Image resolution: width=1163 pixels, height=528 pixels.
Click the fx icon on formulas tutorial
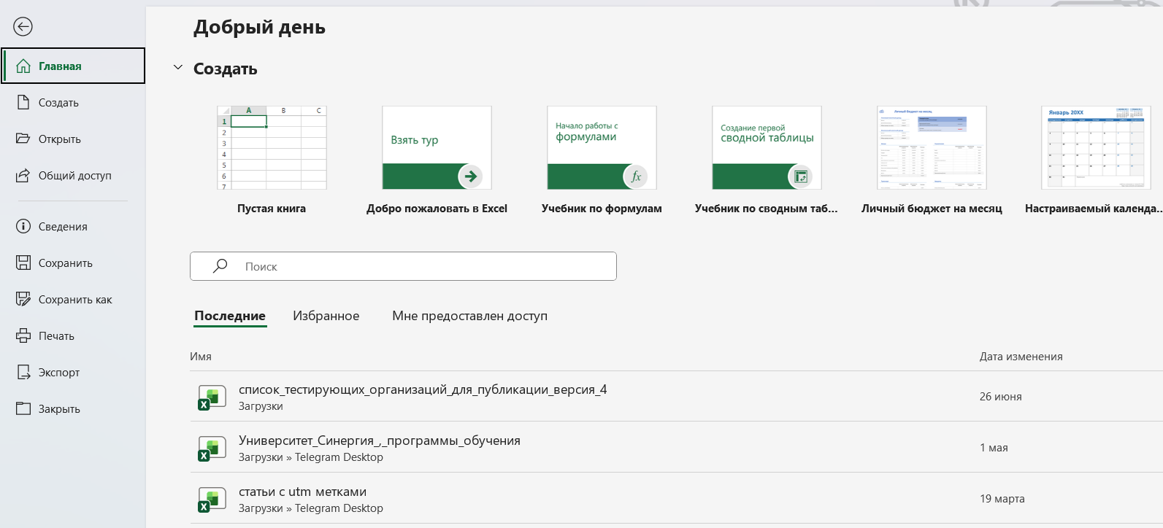pos(635,176)
